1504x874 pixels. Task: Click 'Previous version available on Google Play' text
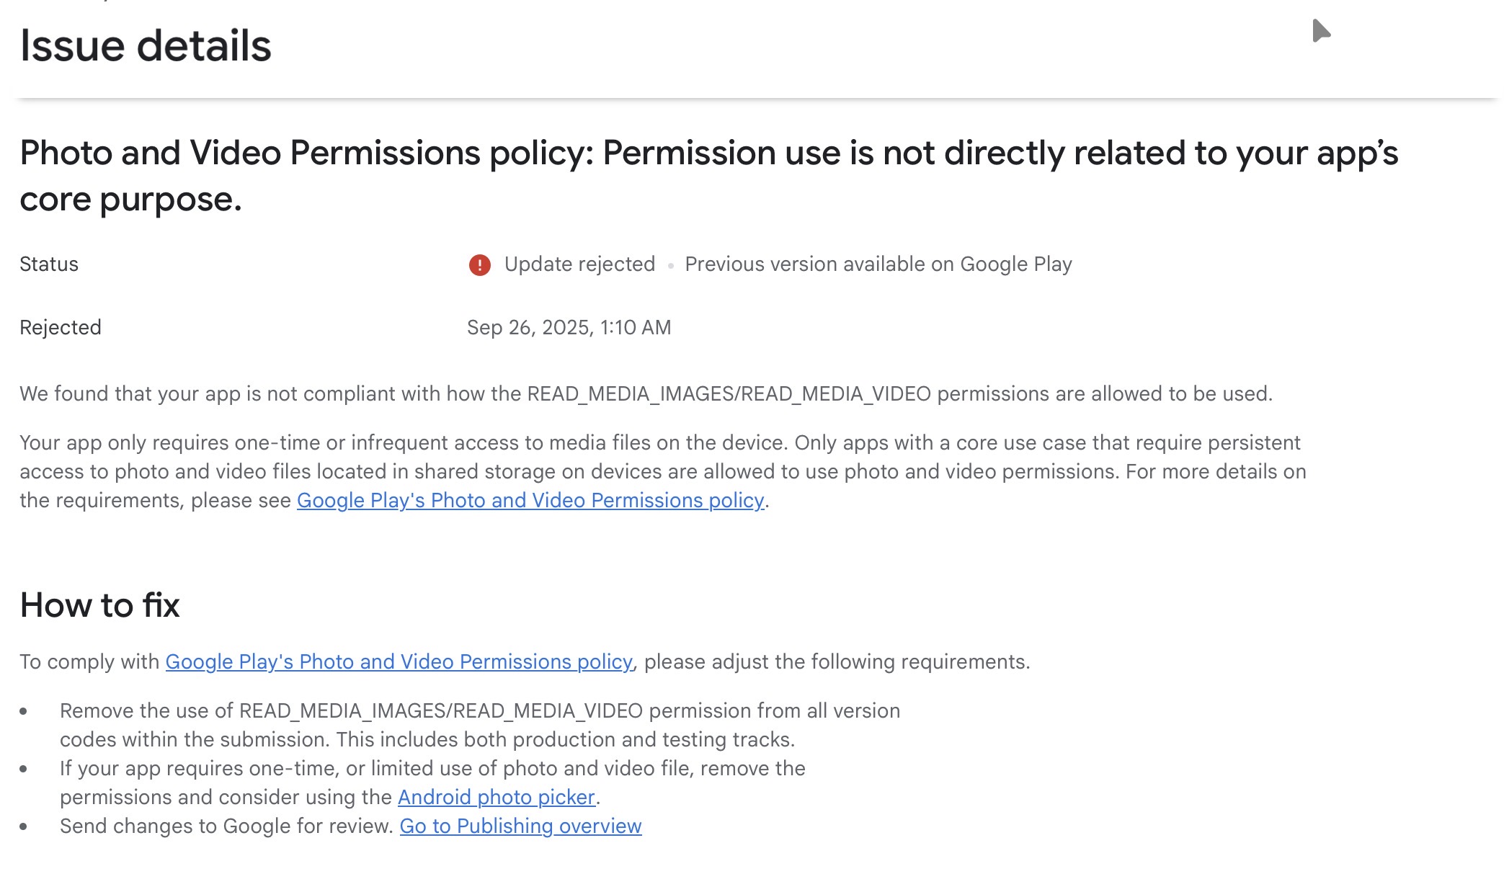tap(878, 264)
